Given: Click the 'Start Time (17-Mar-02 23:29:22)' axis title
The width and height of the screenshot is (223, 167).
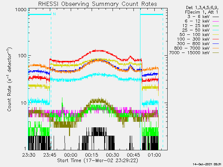Looking at the screenshot, I should coord(98,160).
